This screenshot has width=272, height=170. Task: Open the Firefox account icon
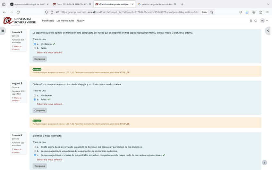(x=254, y=12)
